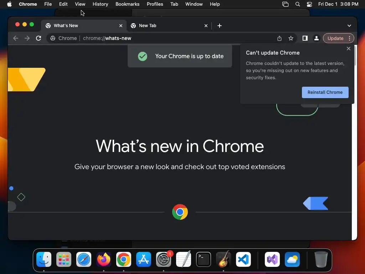The image size is (365, 274).
Task: Open the Help menu
Action: [x=215, y=4]
